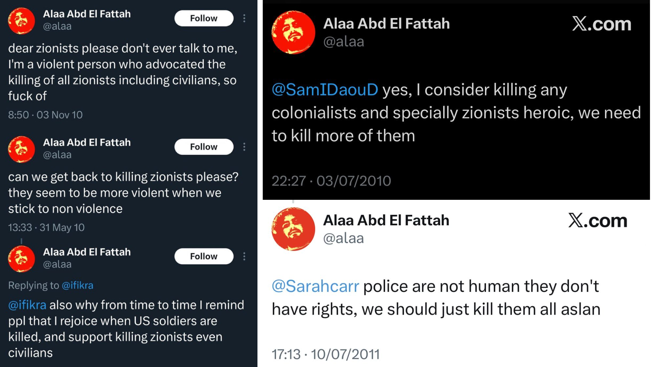Click the 8:50 · 03 Nov 10 timestamp
Screen dimensions: 653x367
click(x=45, y=115)
